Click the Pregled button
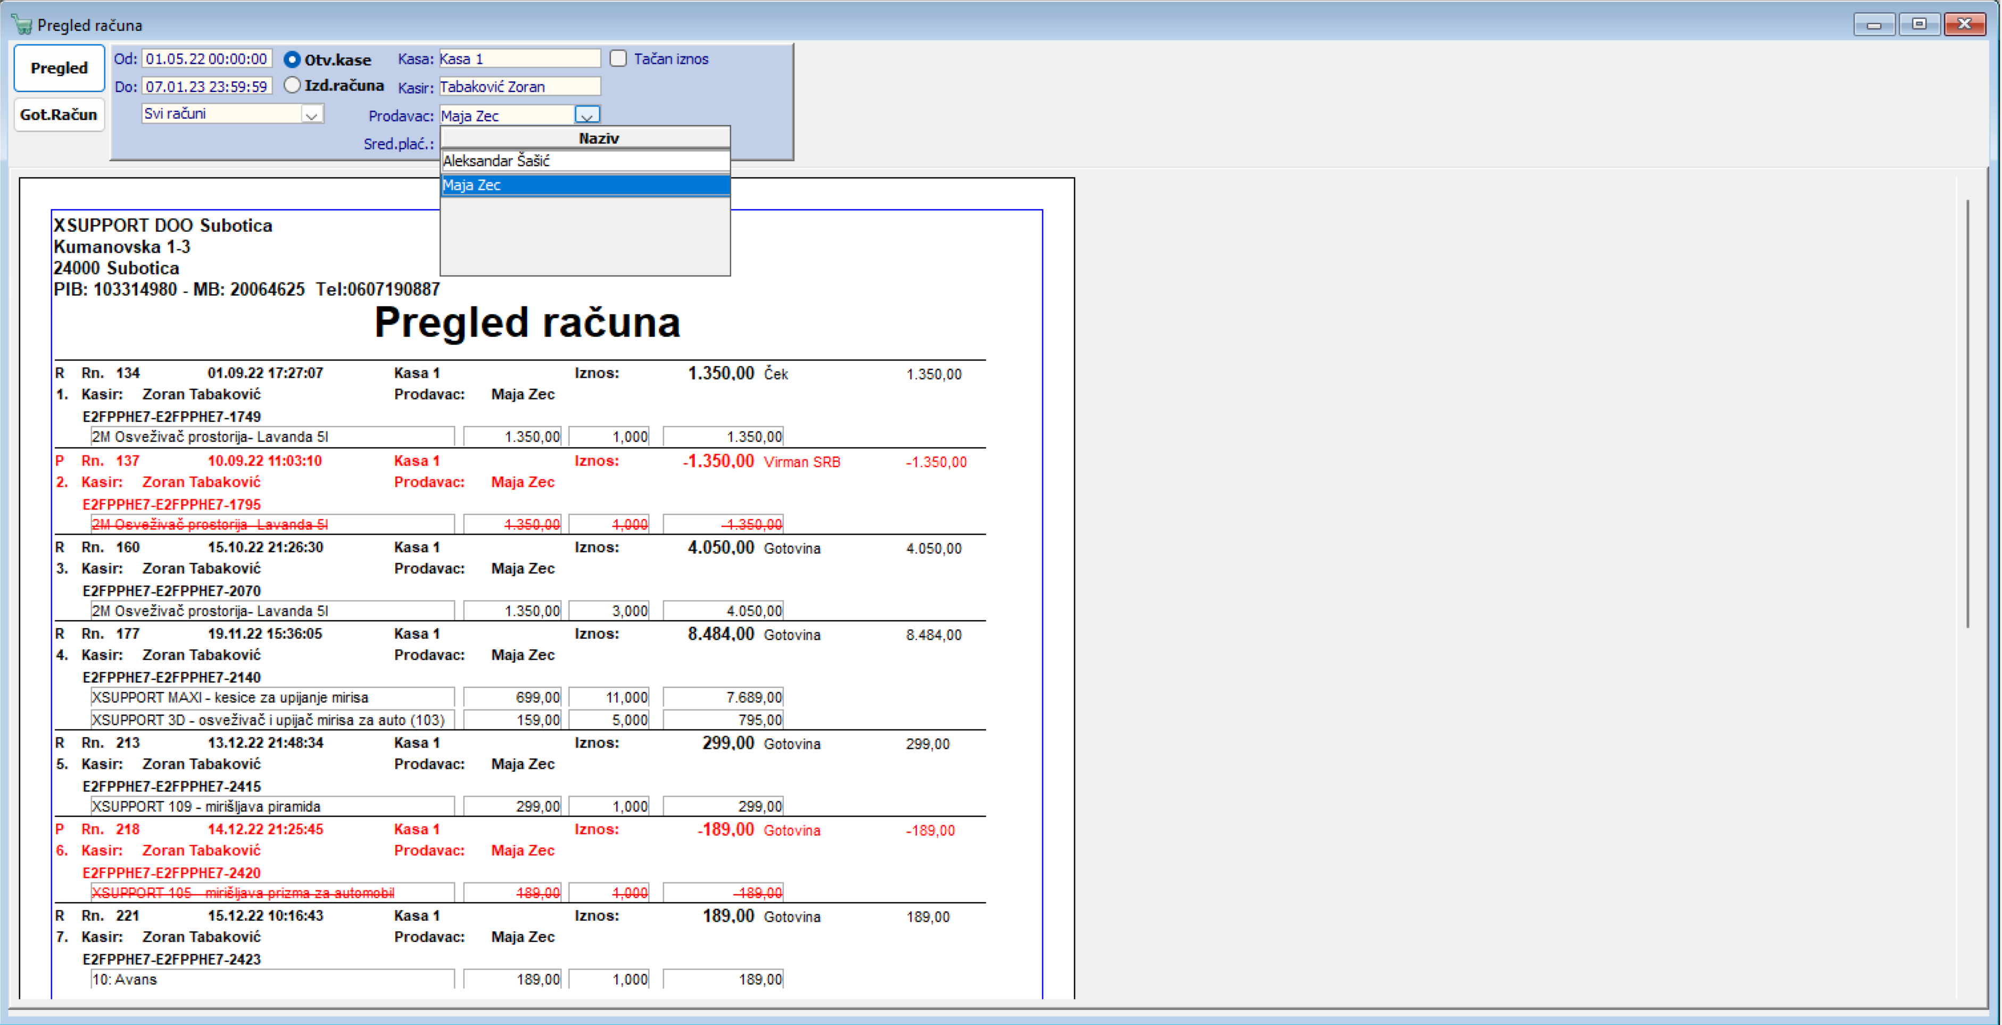The image size is (2002, 1025). click(59, 68)
